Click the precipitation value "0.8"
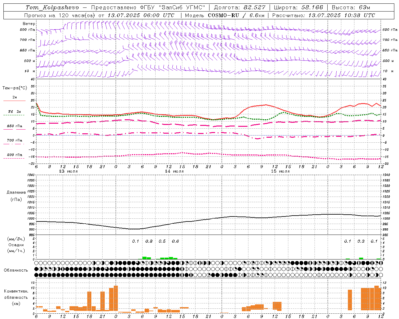Image resolution: width=399 pixels, height=319 pixels. pos(149,241)
